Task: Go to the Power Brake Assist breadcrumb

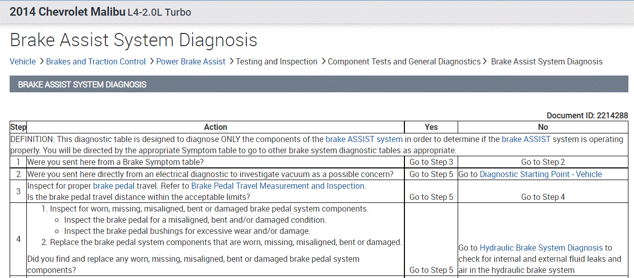Action: click(191, 61)
